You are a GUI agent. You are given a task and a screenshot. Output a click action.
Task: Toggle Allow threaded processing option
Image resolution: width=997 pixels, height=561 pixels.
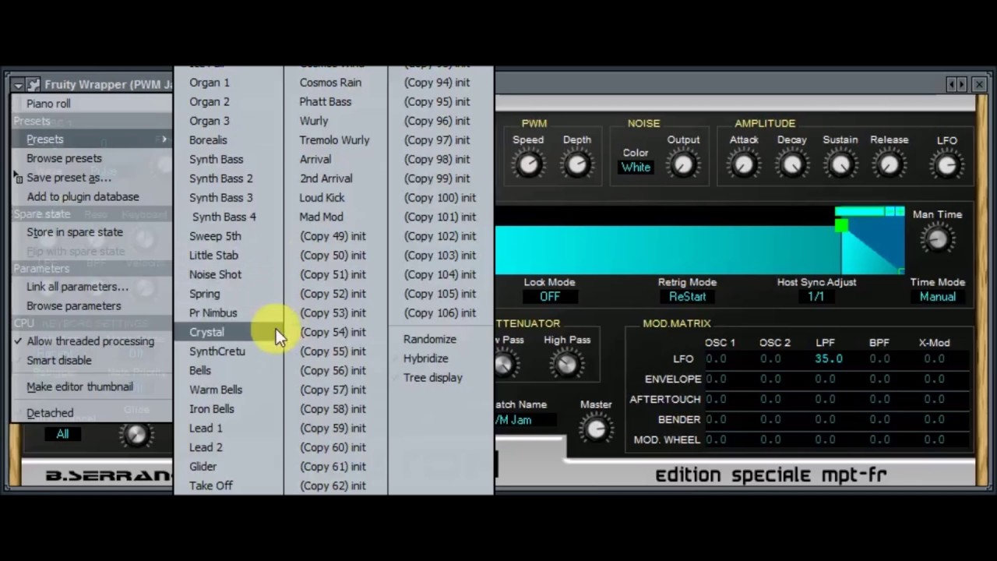tap(90, 341)
